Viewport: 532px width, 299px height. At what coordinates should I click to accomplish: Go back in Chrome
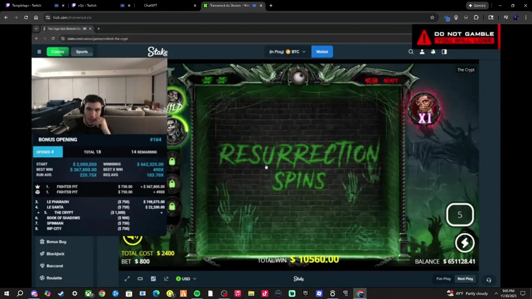[6, 17]
